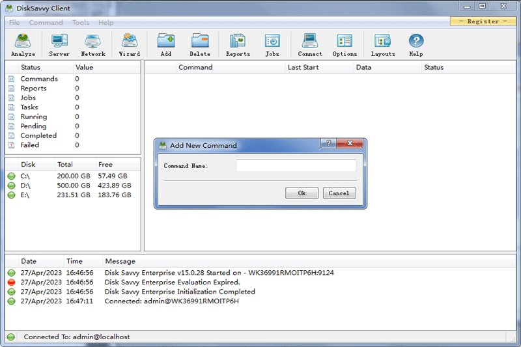Click the Message column header

tap(309, 261)
